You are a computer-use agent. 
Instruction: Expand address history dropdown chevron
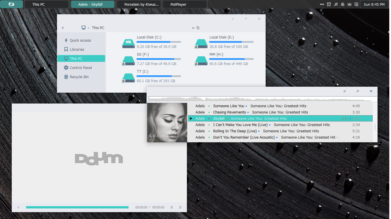[x=193, y=28]
